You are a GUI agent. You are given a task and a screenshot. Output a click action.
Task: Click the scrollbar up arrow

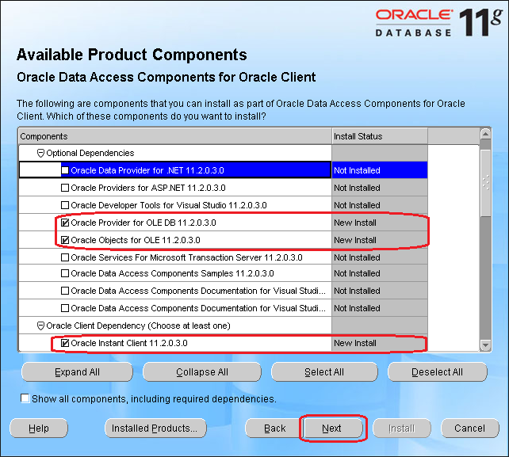coord(486,134)
